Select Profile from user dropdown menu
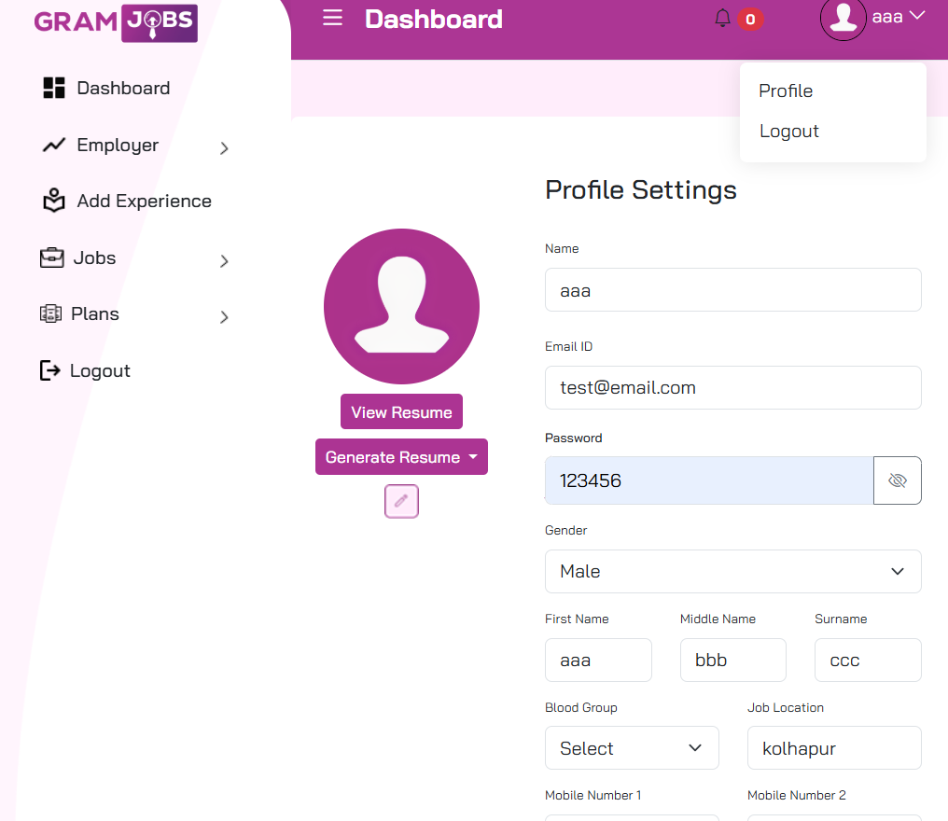Image resolution: width=948 pixels, height=821 pixels. click(786, 90)
